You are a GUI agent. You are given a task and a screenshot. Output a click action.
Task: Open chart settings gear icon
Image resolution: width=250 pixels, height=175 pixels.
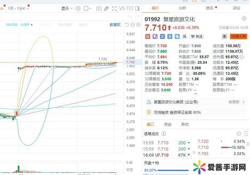click(78, 9)
